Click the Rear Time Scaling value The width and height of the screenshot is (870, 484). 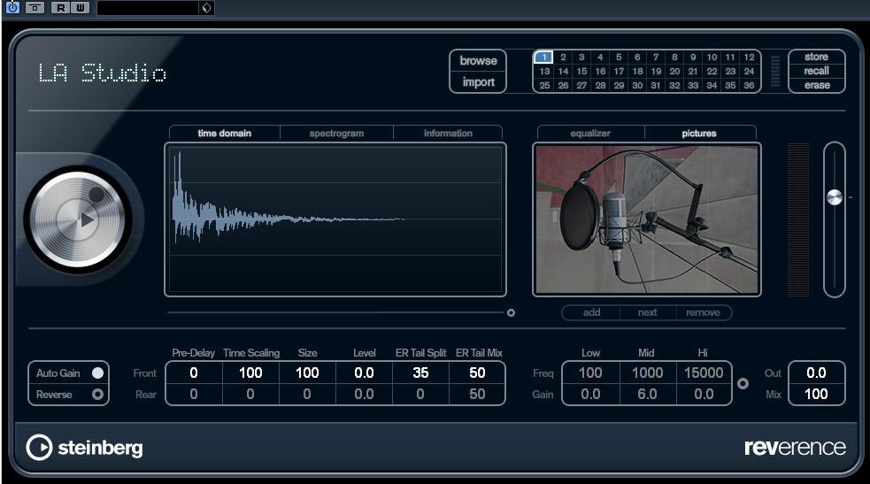coord(250,394)
